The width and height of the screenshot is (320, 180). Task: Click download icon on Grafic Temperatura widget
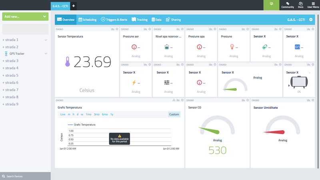pos(174,100)
